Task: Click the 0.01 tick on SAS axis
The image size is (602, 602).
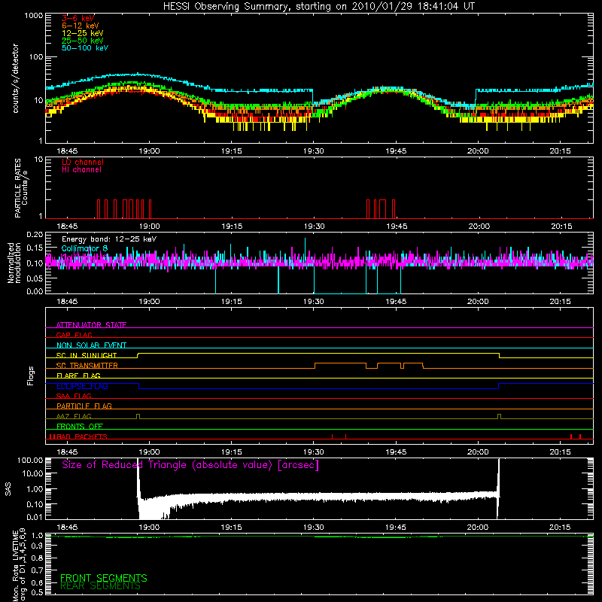Action: 35,517
